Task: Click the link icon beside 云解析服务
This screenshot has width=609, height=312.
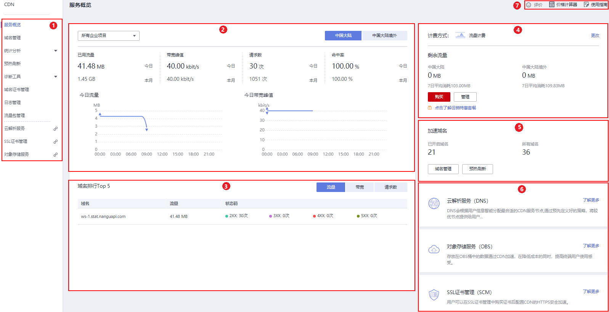Action: 56,129
